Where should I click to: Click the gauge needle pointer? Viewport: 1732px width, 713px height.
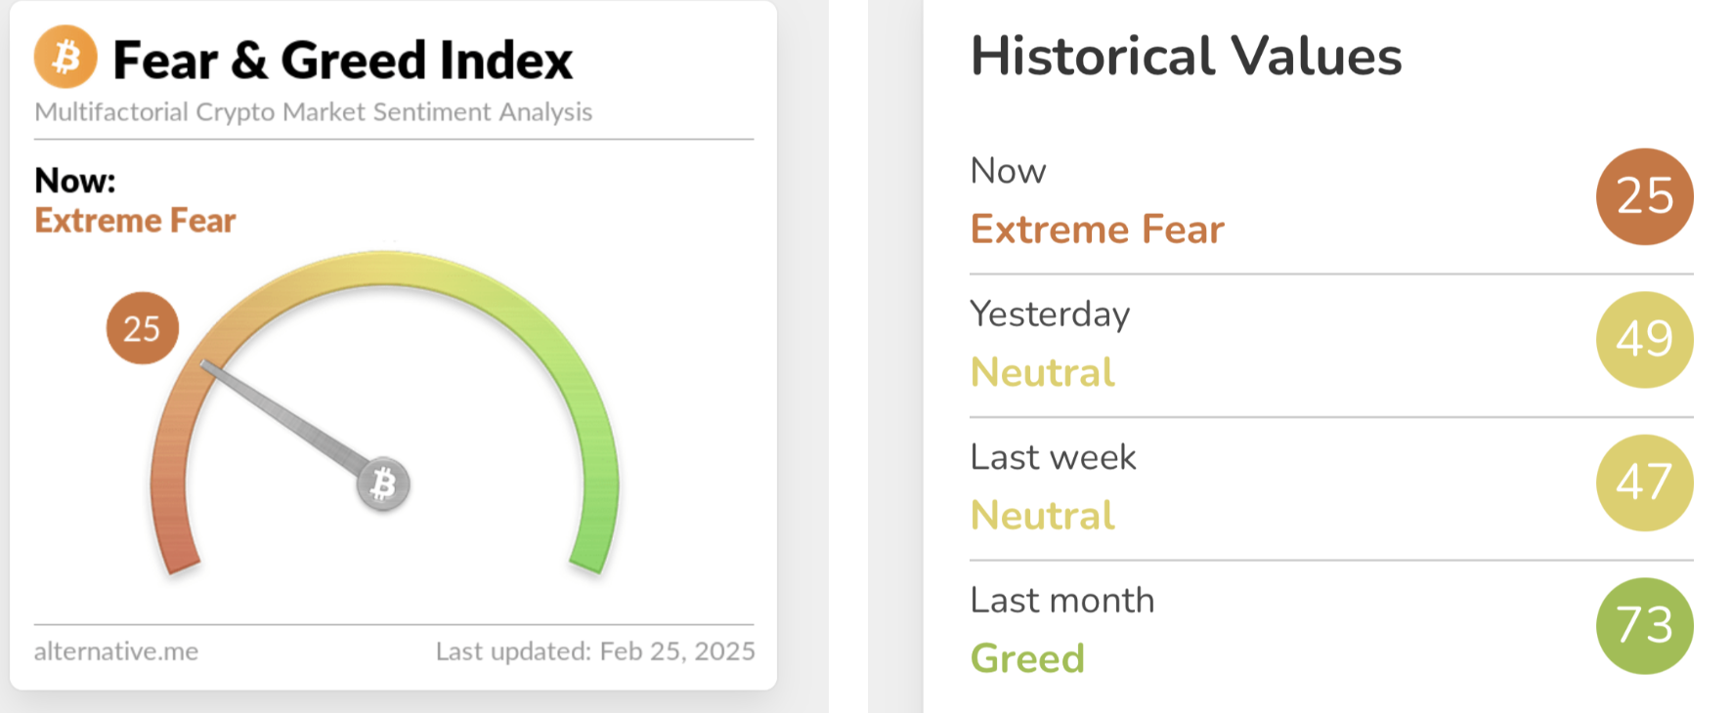click(283, 414)
